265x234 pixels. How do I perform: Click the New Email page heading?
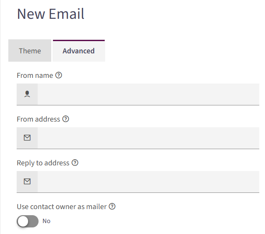[50, 14]
